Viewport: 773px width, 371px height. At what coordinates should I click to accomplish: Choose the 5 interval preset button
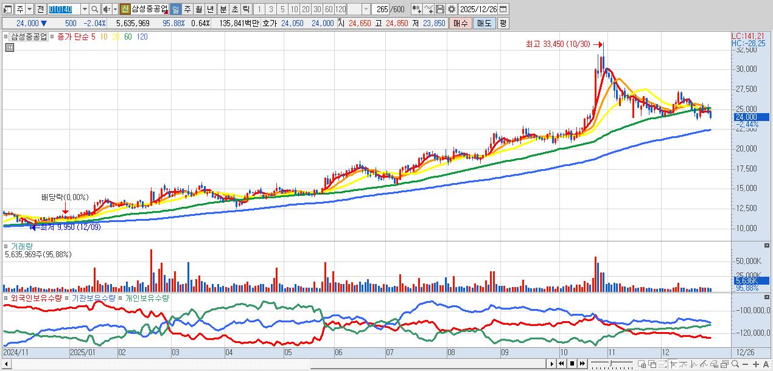pos(282,9)
